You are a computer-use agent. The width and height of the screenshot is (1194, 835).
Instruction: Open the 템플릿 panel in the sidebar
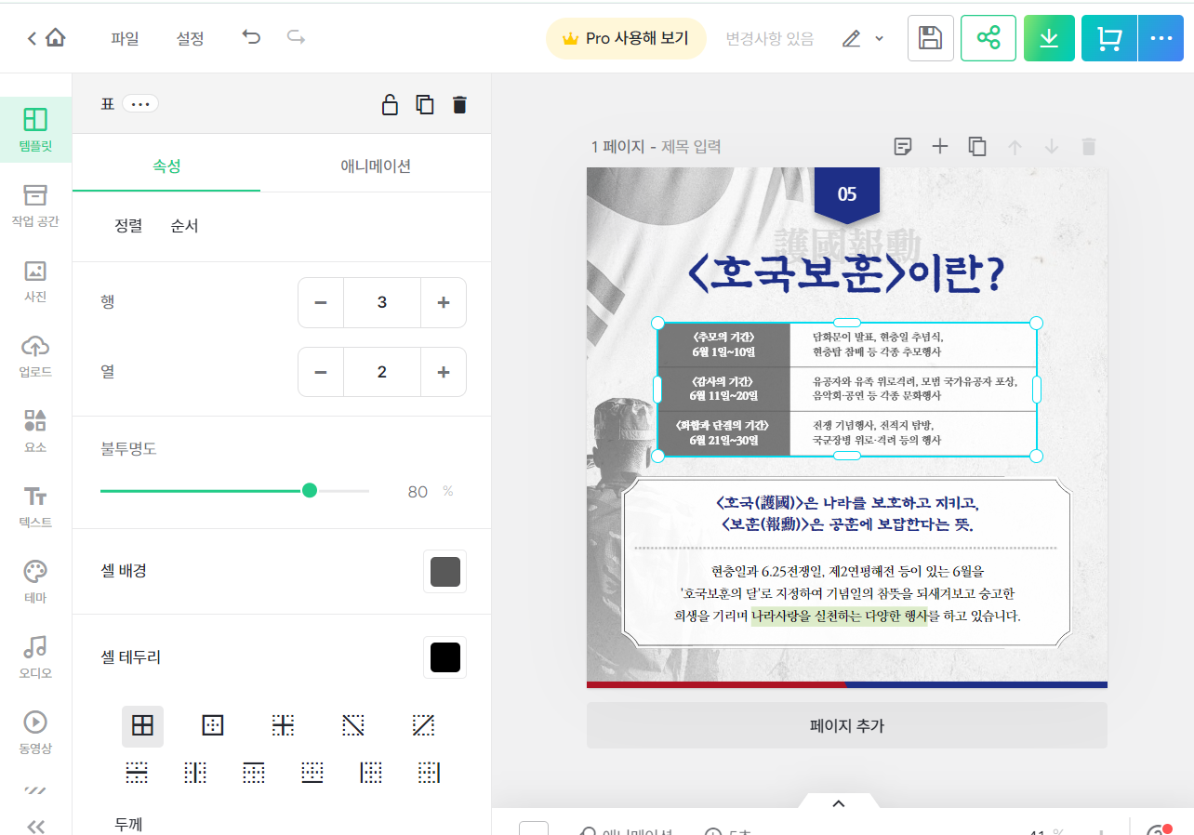[x=36, y=129]
